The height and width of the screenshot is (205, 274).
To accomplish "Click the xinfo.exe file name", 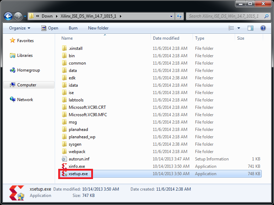I will (x=77, y=166).
